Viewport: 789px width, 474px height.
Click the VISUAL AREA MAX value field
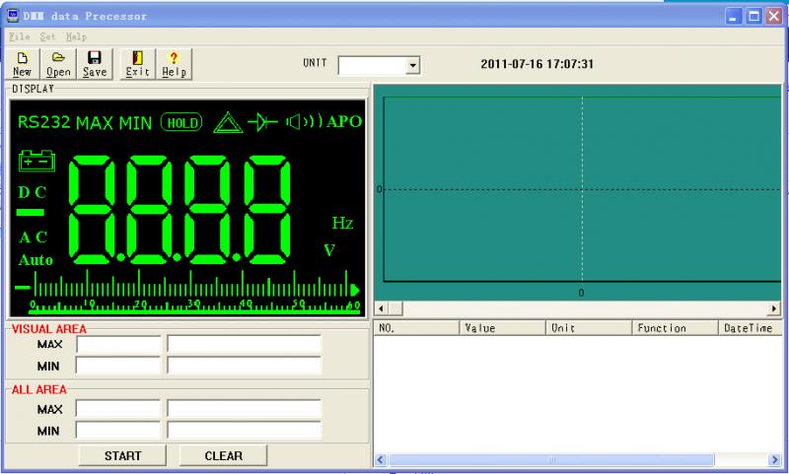(118, 345)
